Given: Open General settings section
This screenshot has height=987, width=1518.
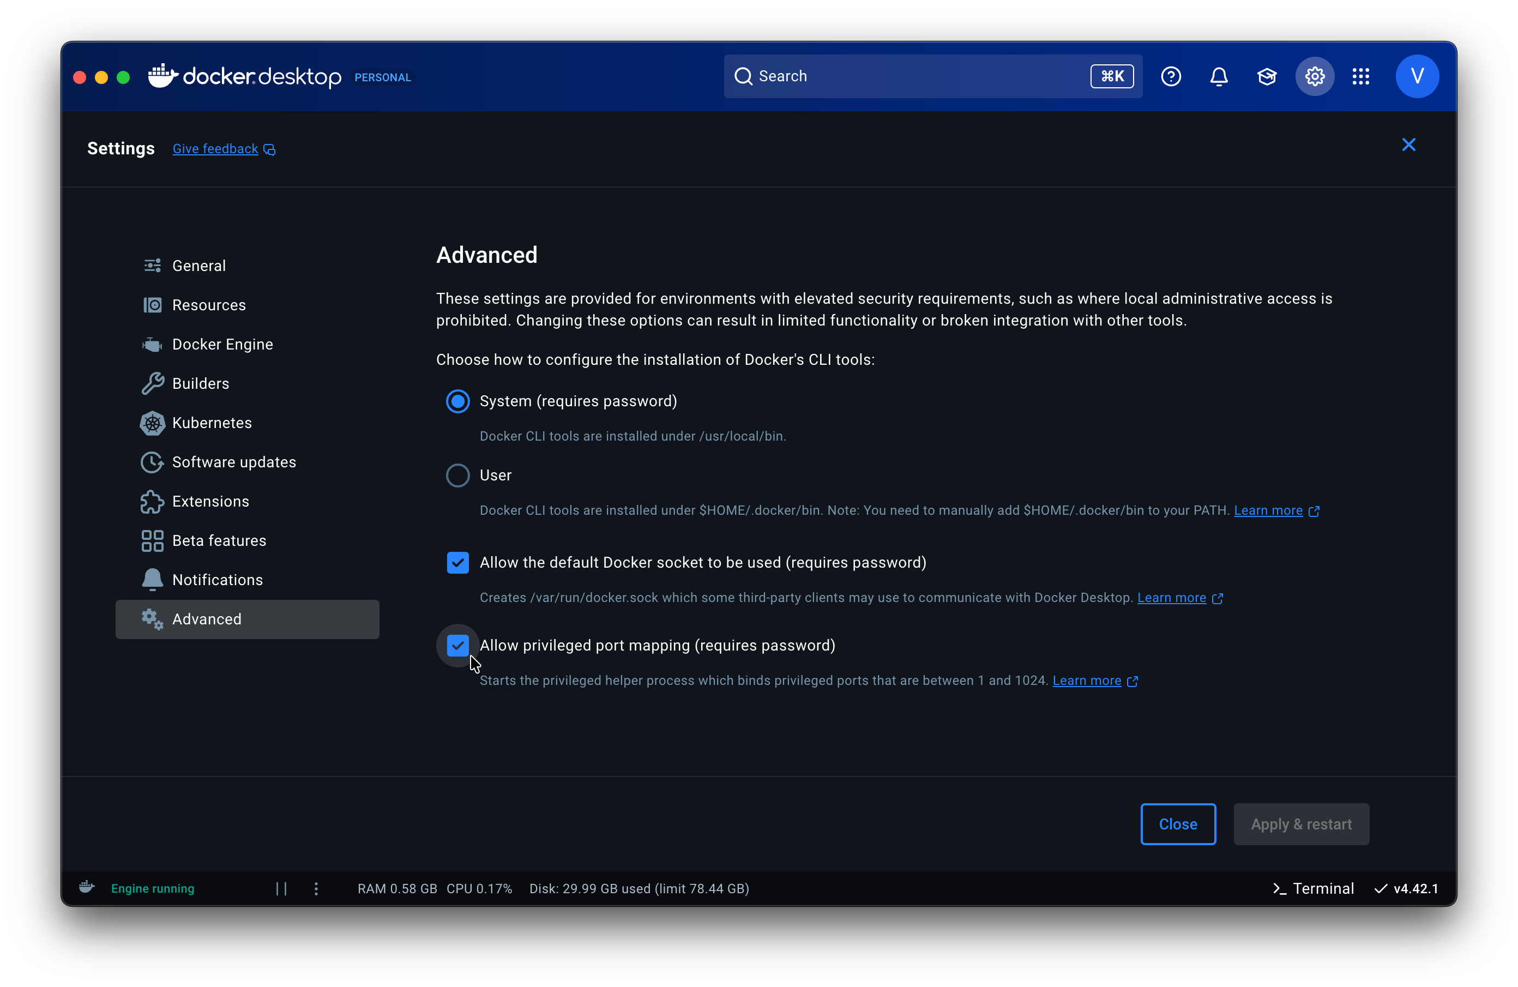Looking at the screenshot, I should pos(248,266).
